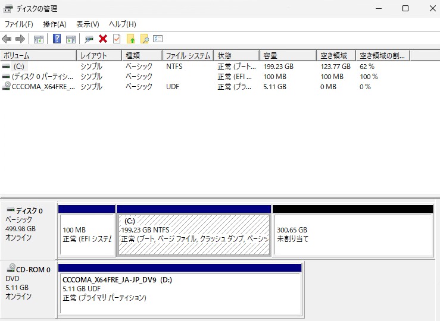Click the 199.23 GB capacity cell

click(x=279, y=67)
